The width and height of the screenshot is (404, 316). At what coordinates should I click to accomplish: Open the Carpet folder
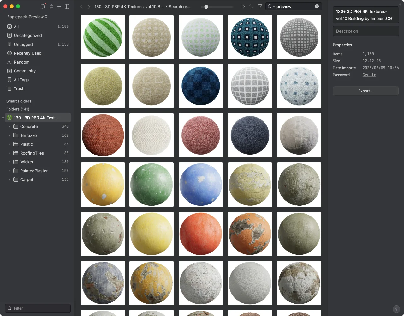tap(38, 179)
